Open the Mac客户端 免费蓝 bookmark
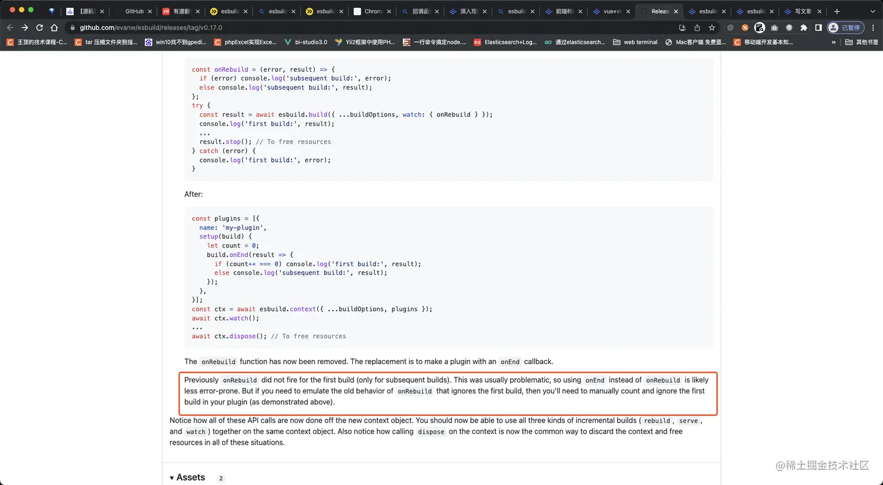 pyautogui.click(x=696, y=42)
